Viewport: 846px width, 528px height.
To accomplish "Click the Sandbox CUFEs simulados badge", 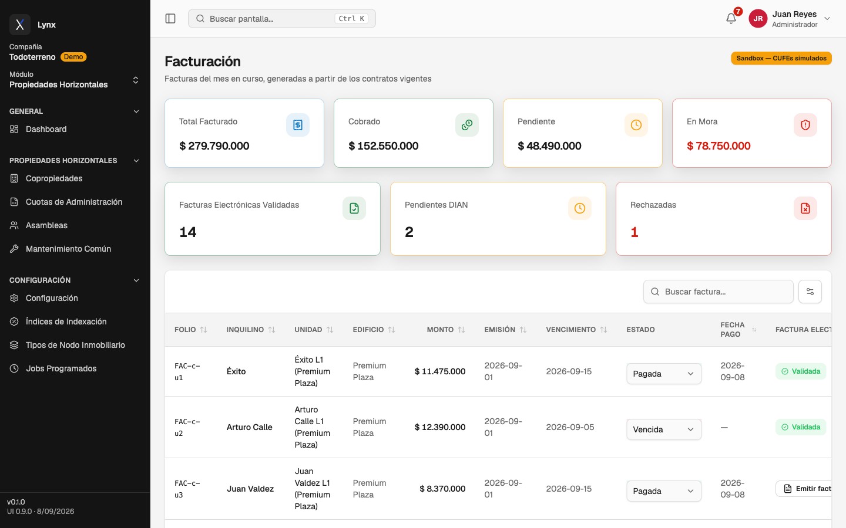I will (781, 58).
